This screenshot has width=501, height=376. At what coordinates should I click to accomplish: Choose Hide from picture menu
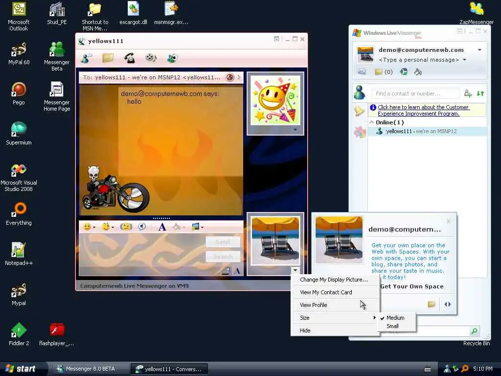(305, 330)
